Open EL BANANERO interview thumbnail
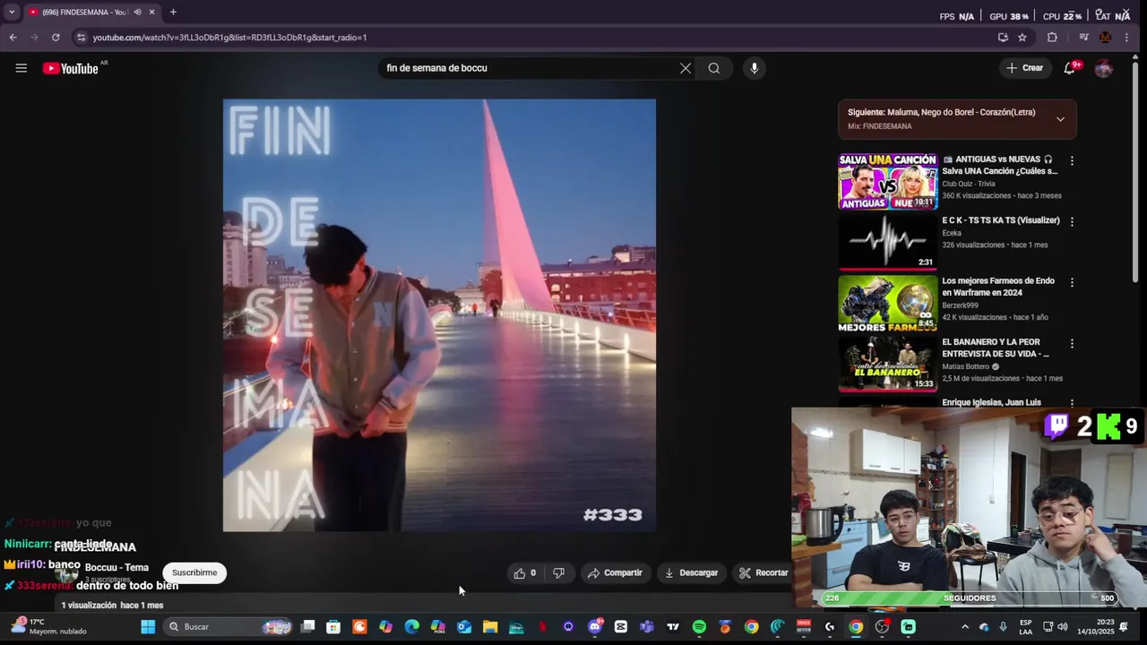The image size is (1147, 645). (x=887, y=364)
